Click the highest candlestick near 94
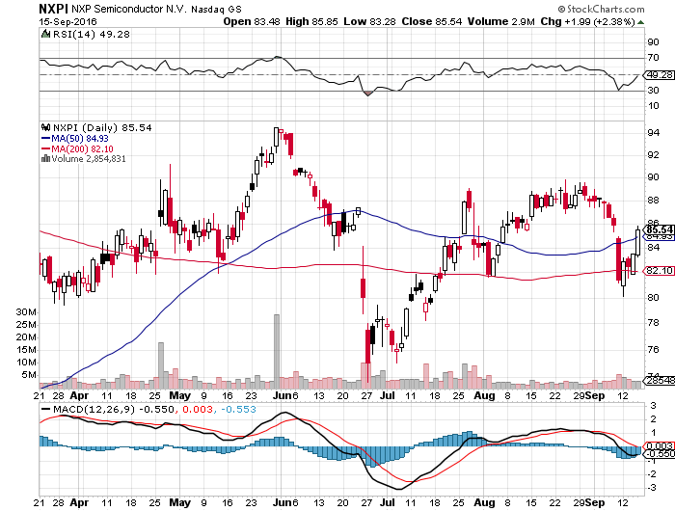Viewport: 675px width, 511px height. tap(277, 140)
